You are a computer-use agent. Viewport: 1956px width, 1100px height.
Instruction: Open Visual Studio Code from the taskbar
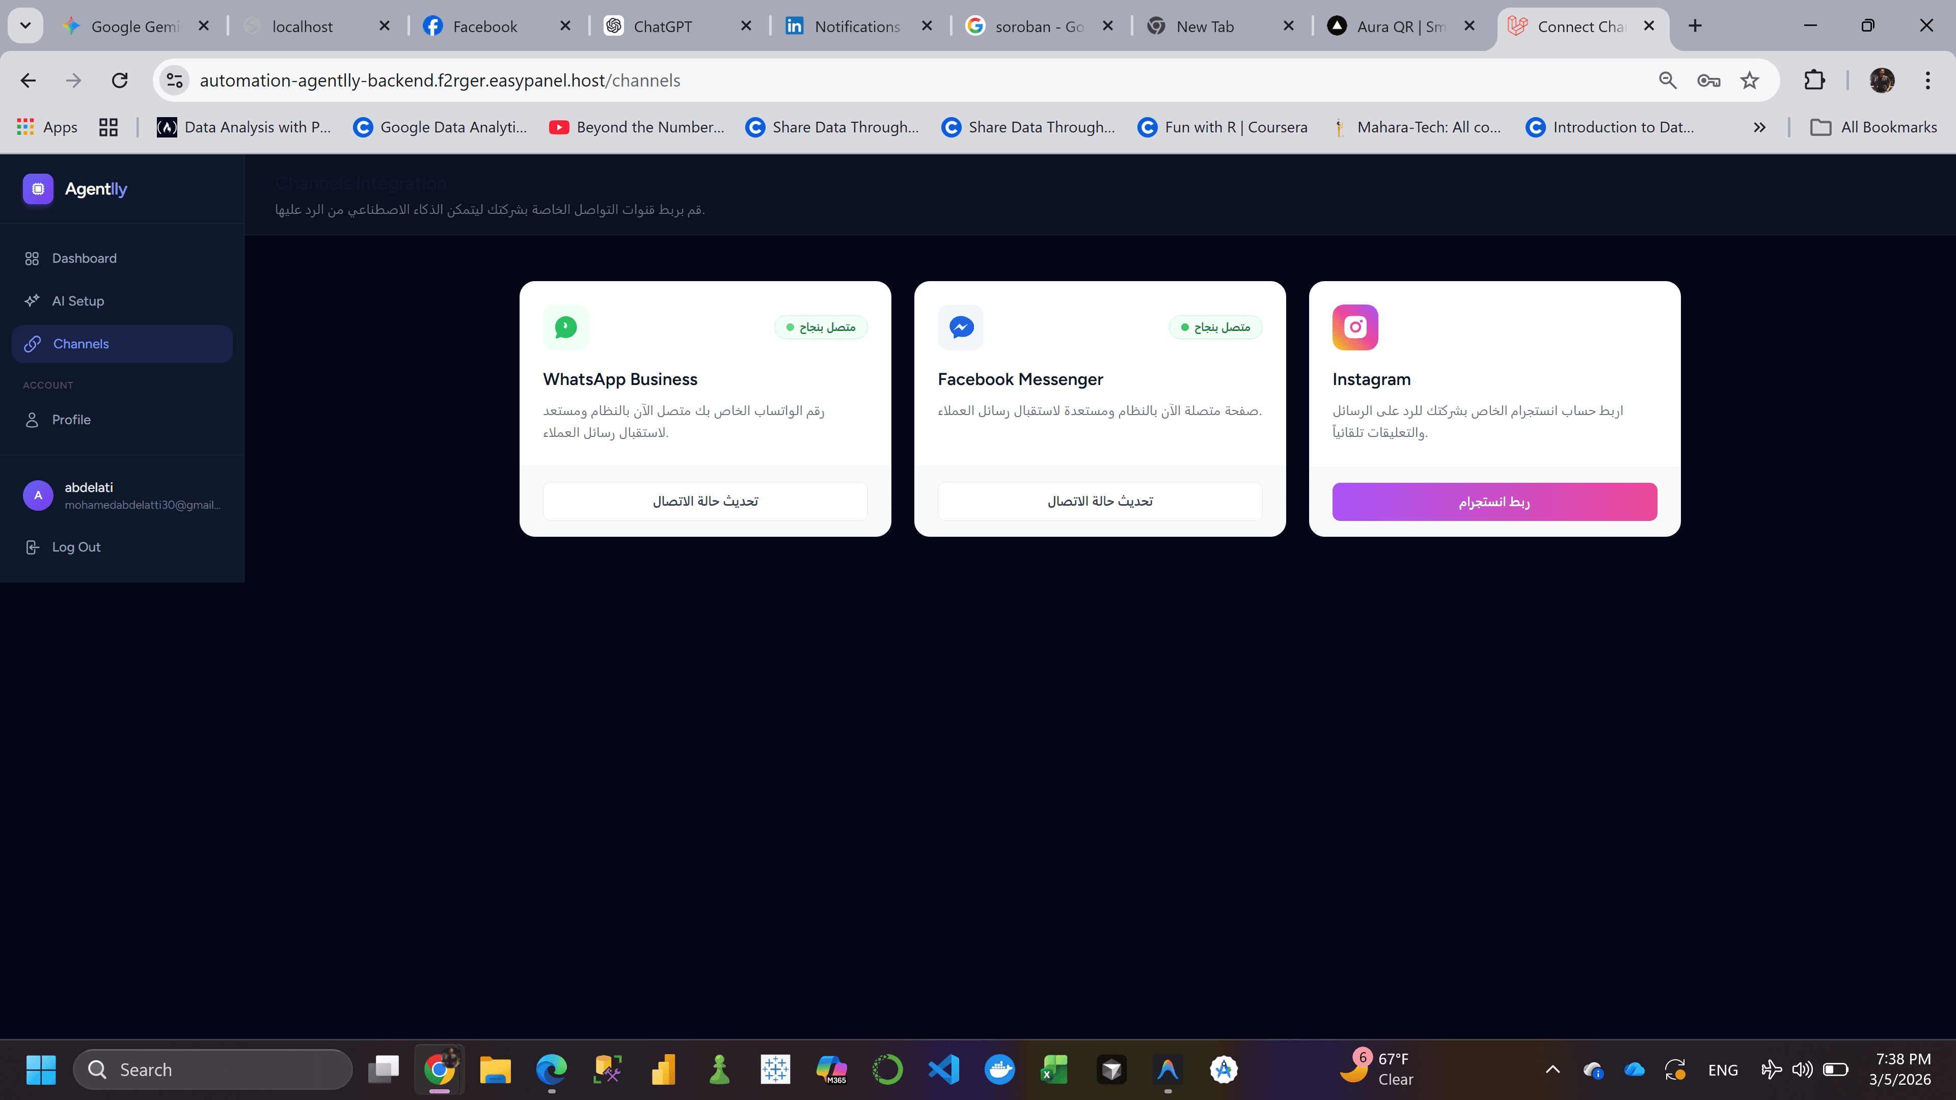tap(944, 1070)
